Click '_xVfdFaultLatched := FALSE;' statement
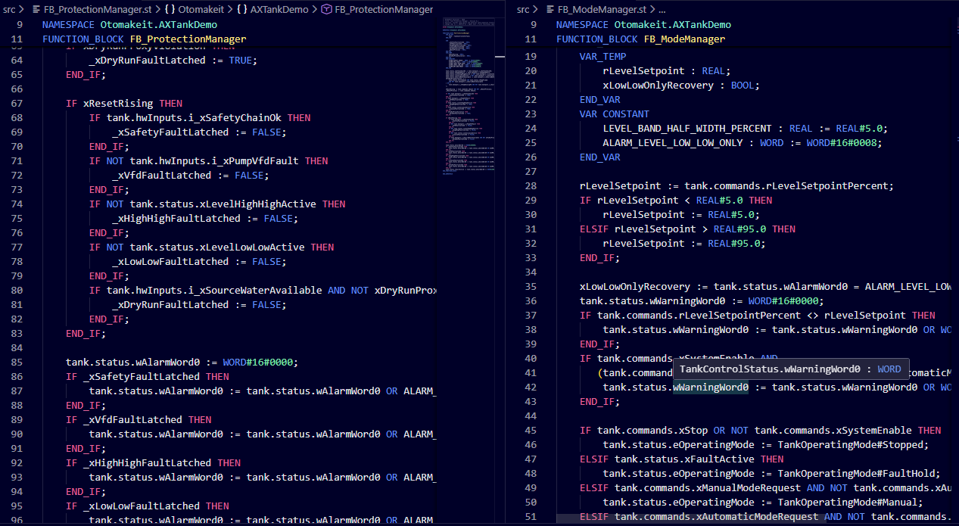This screenshot has height=526, width=959. pyautogui.click(x=191, y=175)
